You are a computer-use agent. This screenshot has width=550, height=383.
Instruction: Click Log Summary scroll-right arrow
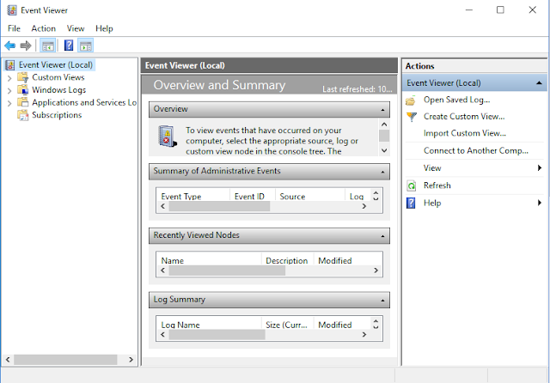[x=364, y=334]
